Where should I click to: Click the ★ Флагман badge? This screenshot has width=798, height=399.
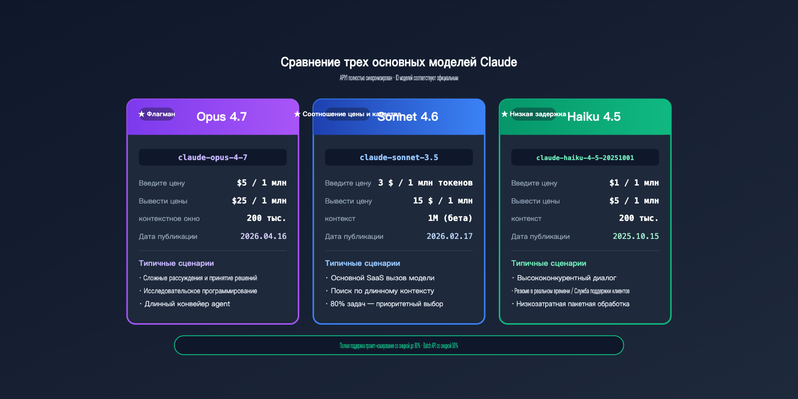[157, 114]
